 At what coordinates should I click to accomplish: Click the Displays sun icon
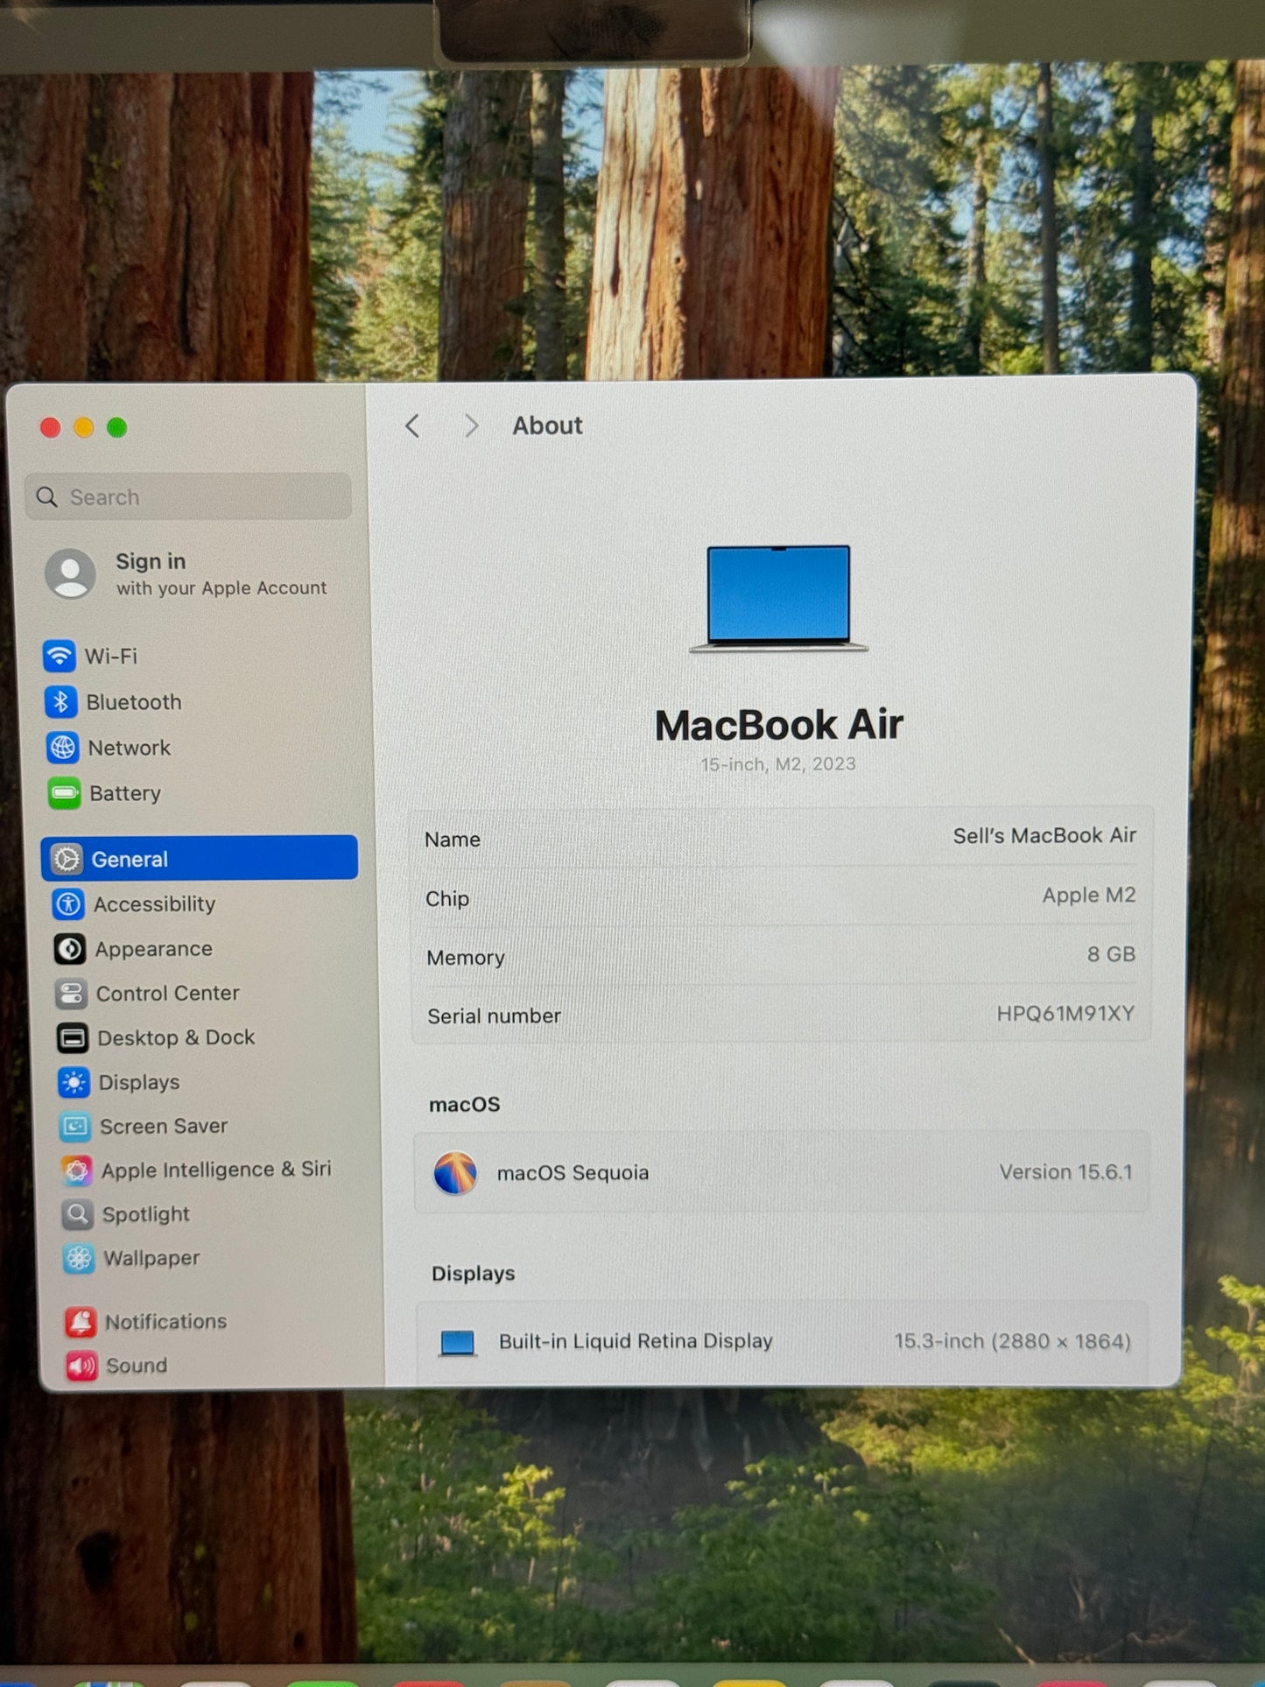tap(74, 1082)
